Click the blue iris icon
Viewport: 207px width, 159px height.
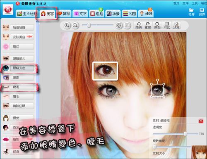pos(6,68)
